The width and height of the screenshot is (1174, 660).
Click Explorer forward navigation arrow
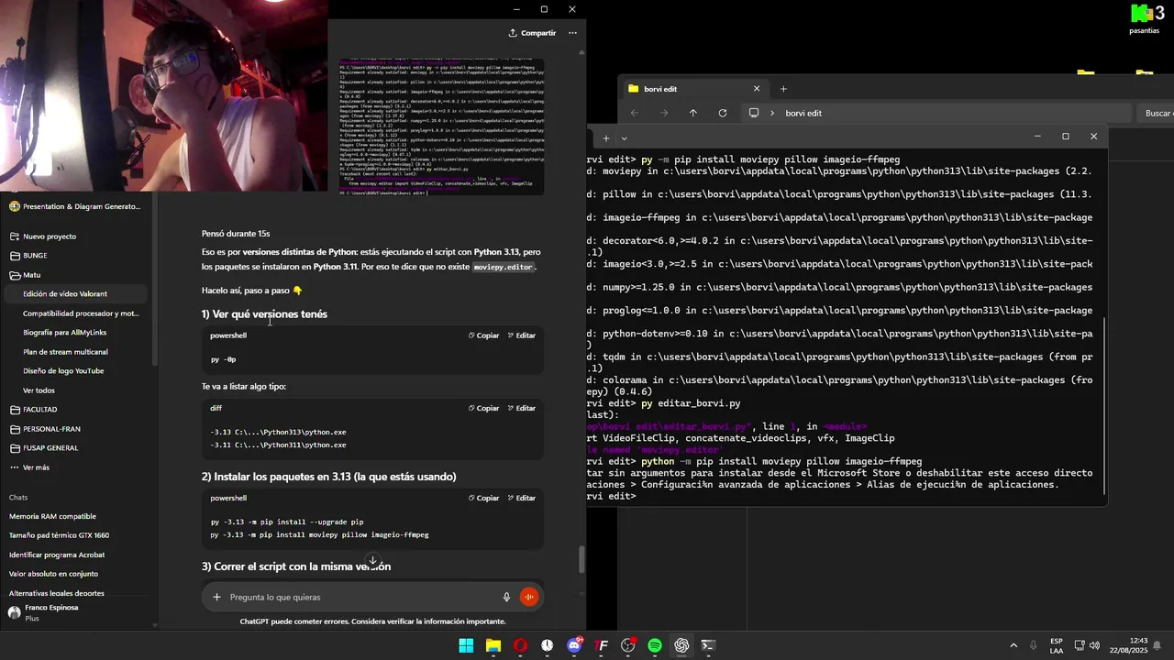pyautogui.click(x=664, y=113)
